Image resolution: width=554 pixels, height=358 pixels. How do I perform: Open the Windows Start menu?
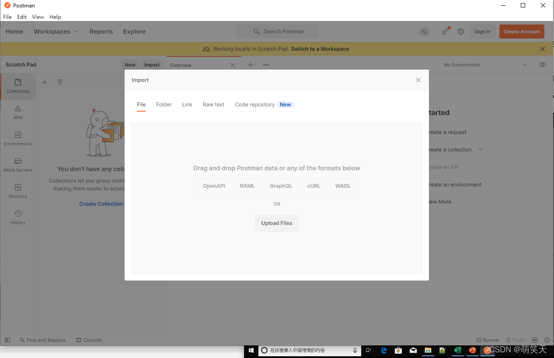(x=251, y=351)
